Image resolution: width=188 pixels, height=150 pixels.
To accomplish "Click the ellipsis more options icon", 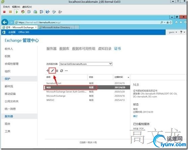I will (x=66, y=71).
